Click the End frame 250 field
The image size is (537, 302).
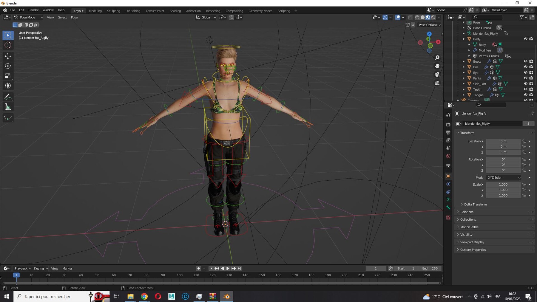[x=430, y=269]
